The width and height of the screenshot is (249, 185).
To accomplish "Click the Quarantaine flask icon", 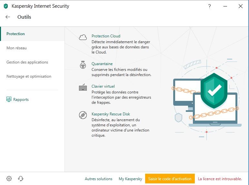I will (x=83, y=65).
